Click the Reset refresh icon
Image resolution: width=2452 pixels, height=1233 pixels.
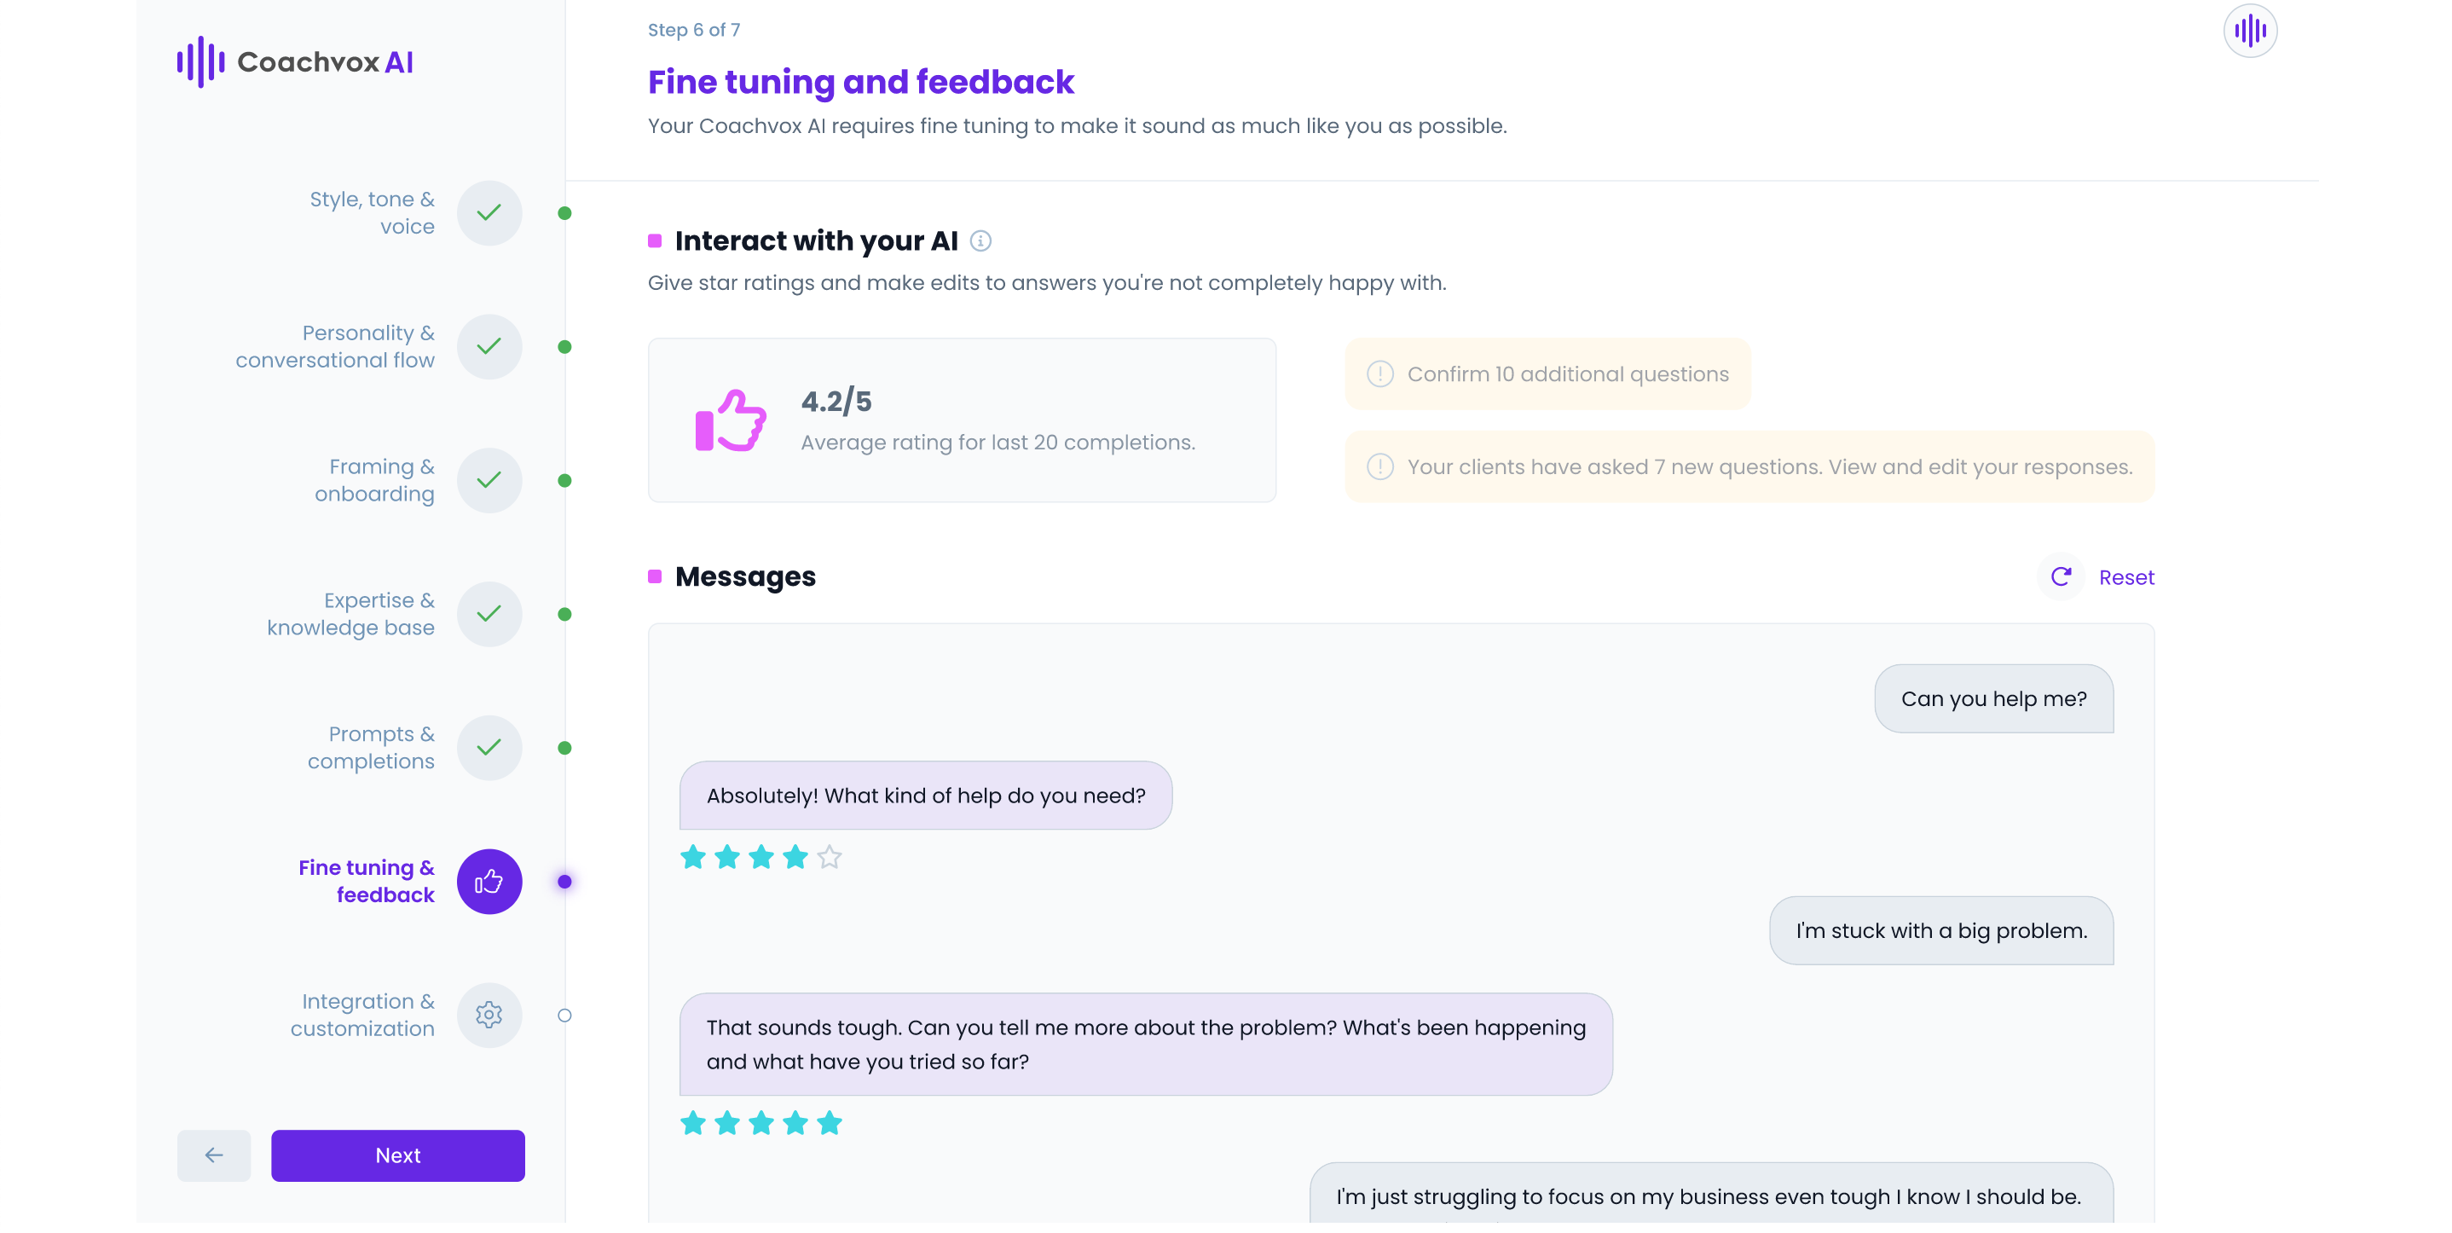(2061, 577)
